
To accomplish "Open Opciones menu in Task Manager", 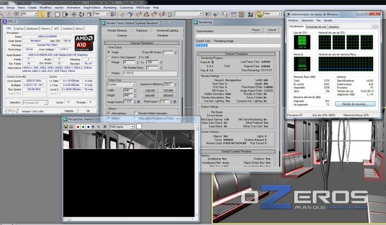I will point(307,20).
